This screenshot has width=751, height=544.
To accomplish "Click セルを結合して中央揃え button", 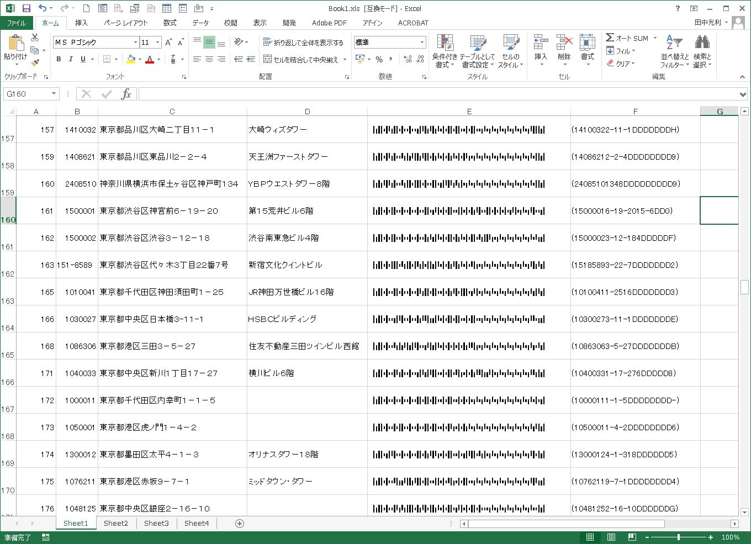I will click(300, 59).
